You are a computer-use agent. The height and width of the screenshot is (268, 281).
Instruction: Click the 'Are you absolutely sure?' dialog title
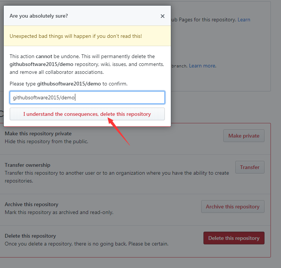pyautogui.click(x=39, y=16)
